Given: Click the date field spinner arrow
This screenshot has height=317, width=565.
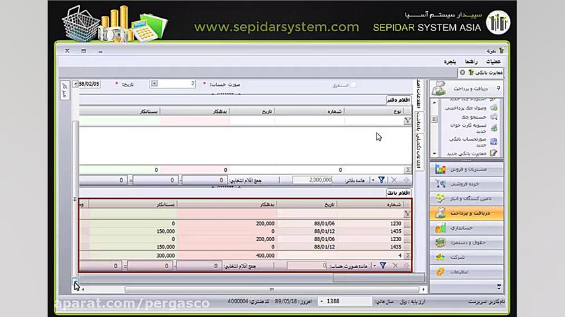Looking at the screenshot, I should point(75,84).
